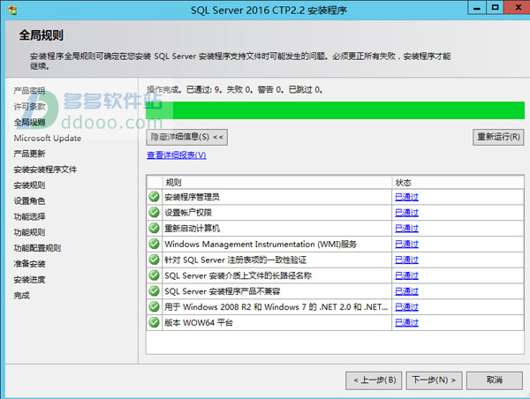Screen dimensions: 530x399
Task: Click the green check icon beside 版本 WOW64 平台
Action: (154, 322)
